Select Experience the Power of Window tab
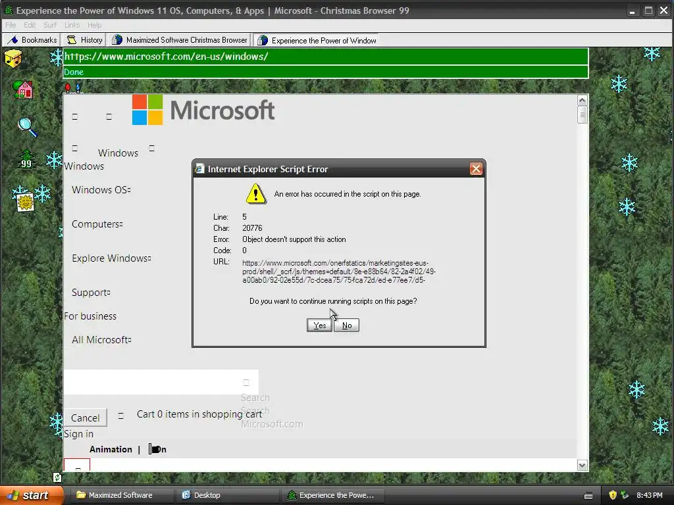This screenshot has width=674, height=505. [x=317, y=40]
